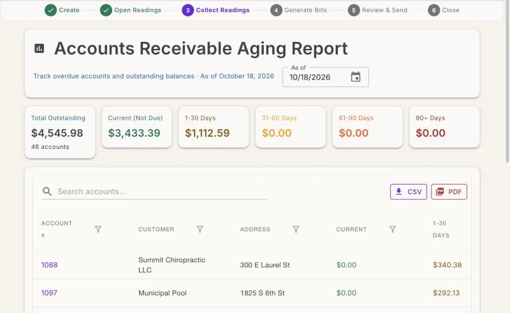Sort by ADDRESS column header
The width and height of the screenshot is (510, 313).
(x=255, y=229)
